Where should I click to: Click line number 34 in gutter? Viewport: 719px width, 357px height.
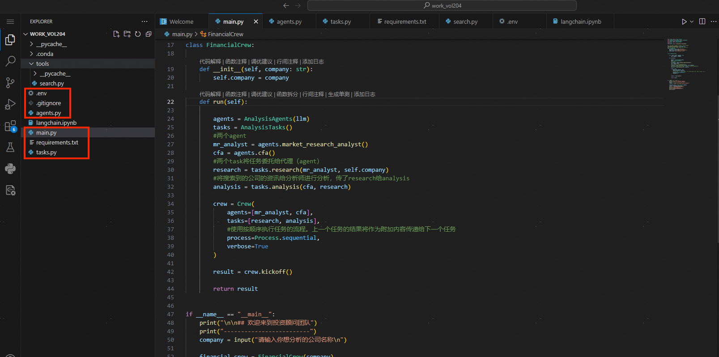pos(170,204)
